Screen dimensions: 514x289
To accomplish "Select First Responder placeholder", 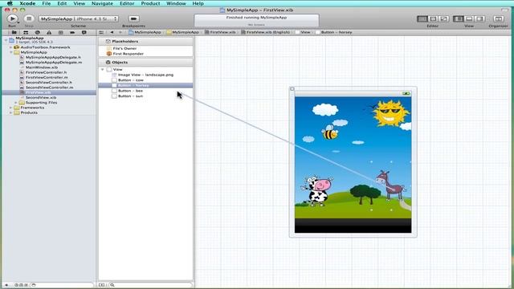I will click(x=128, y=54).
